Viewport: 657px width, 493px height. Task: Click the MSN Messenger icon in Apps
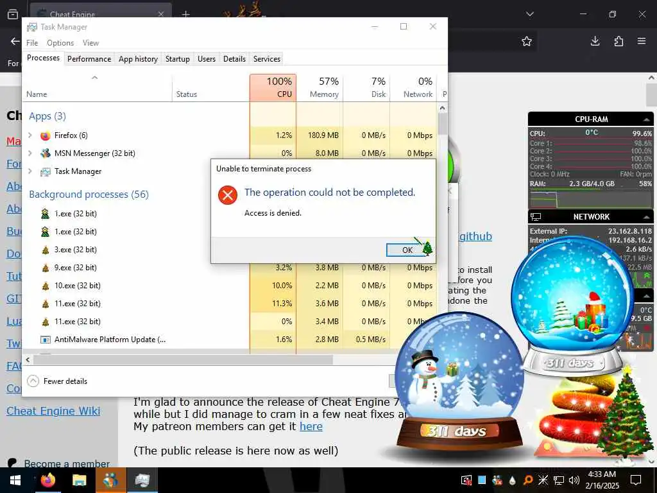click(46, 153)
